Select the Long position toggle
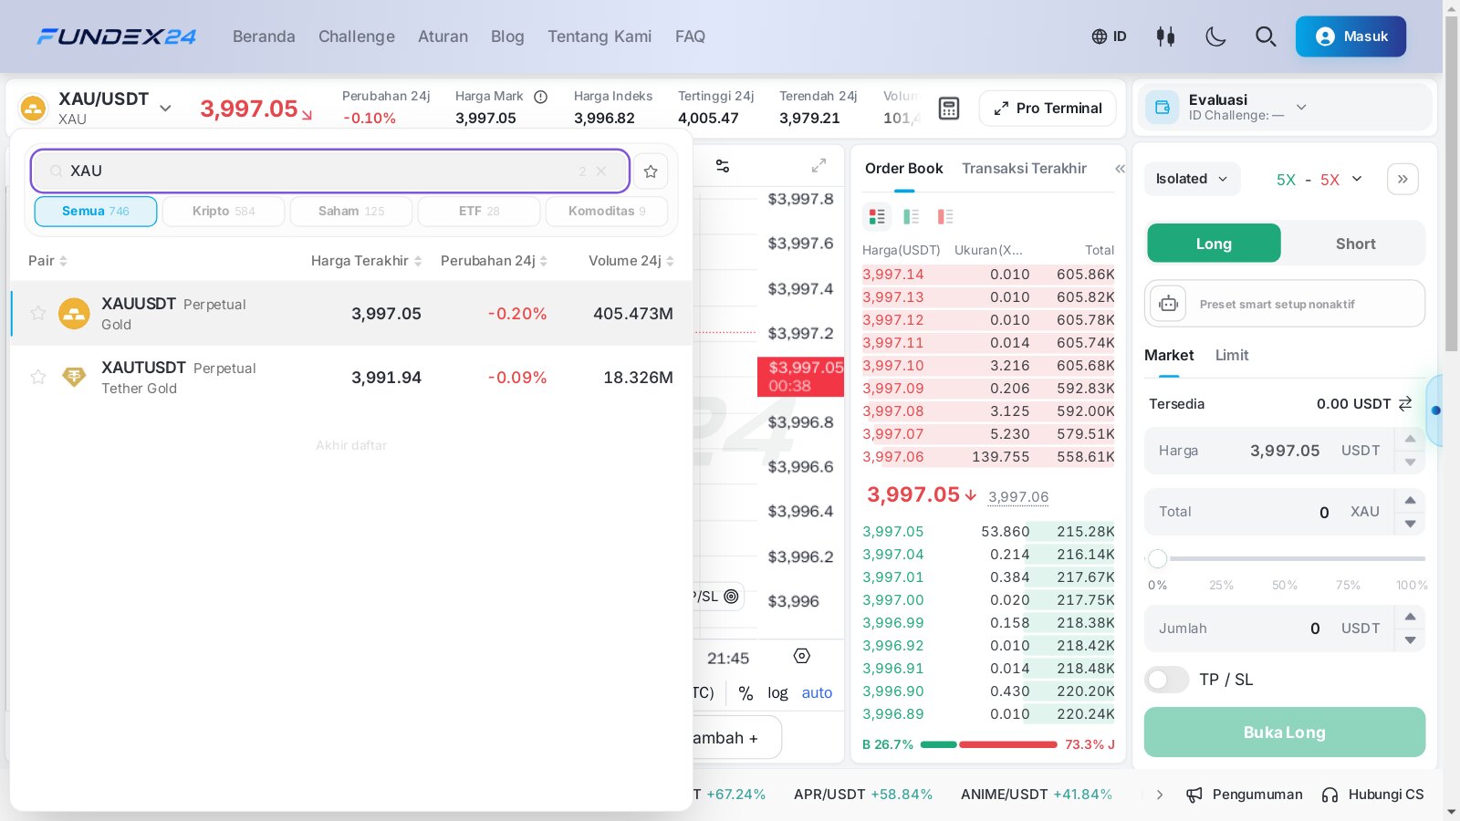The image size is (1460, 821). pyautogui.click(x=1214, y=244)
